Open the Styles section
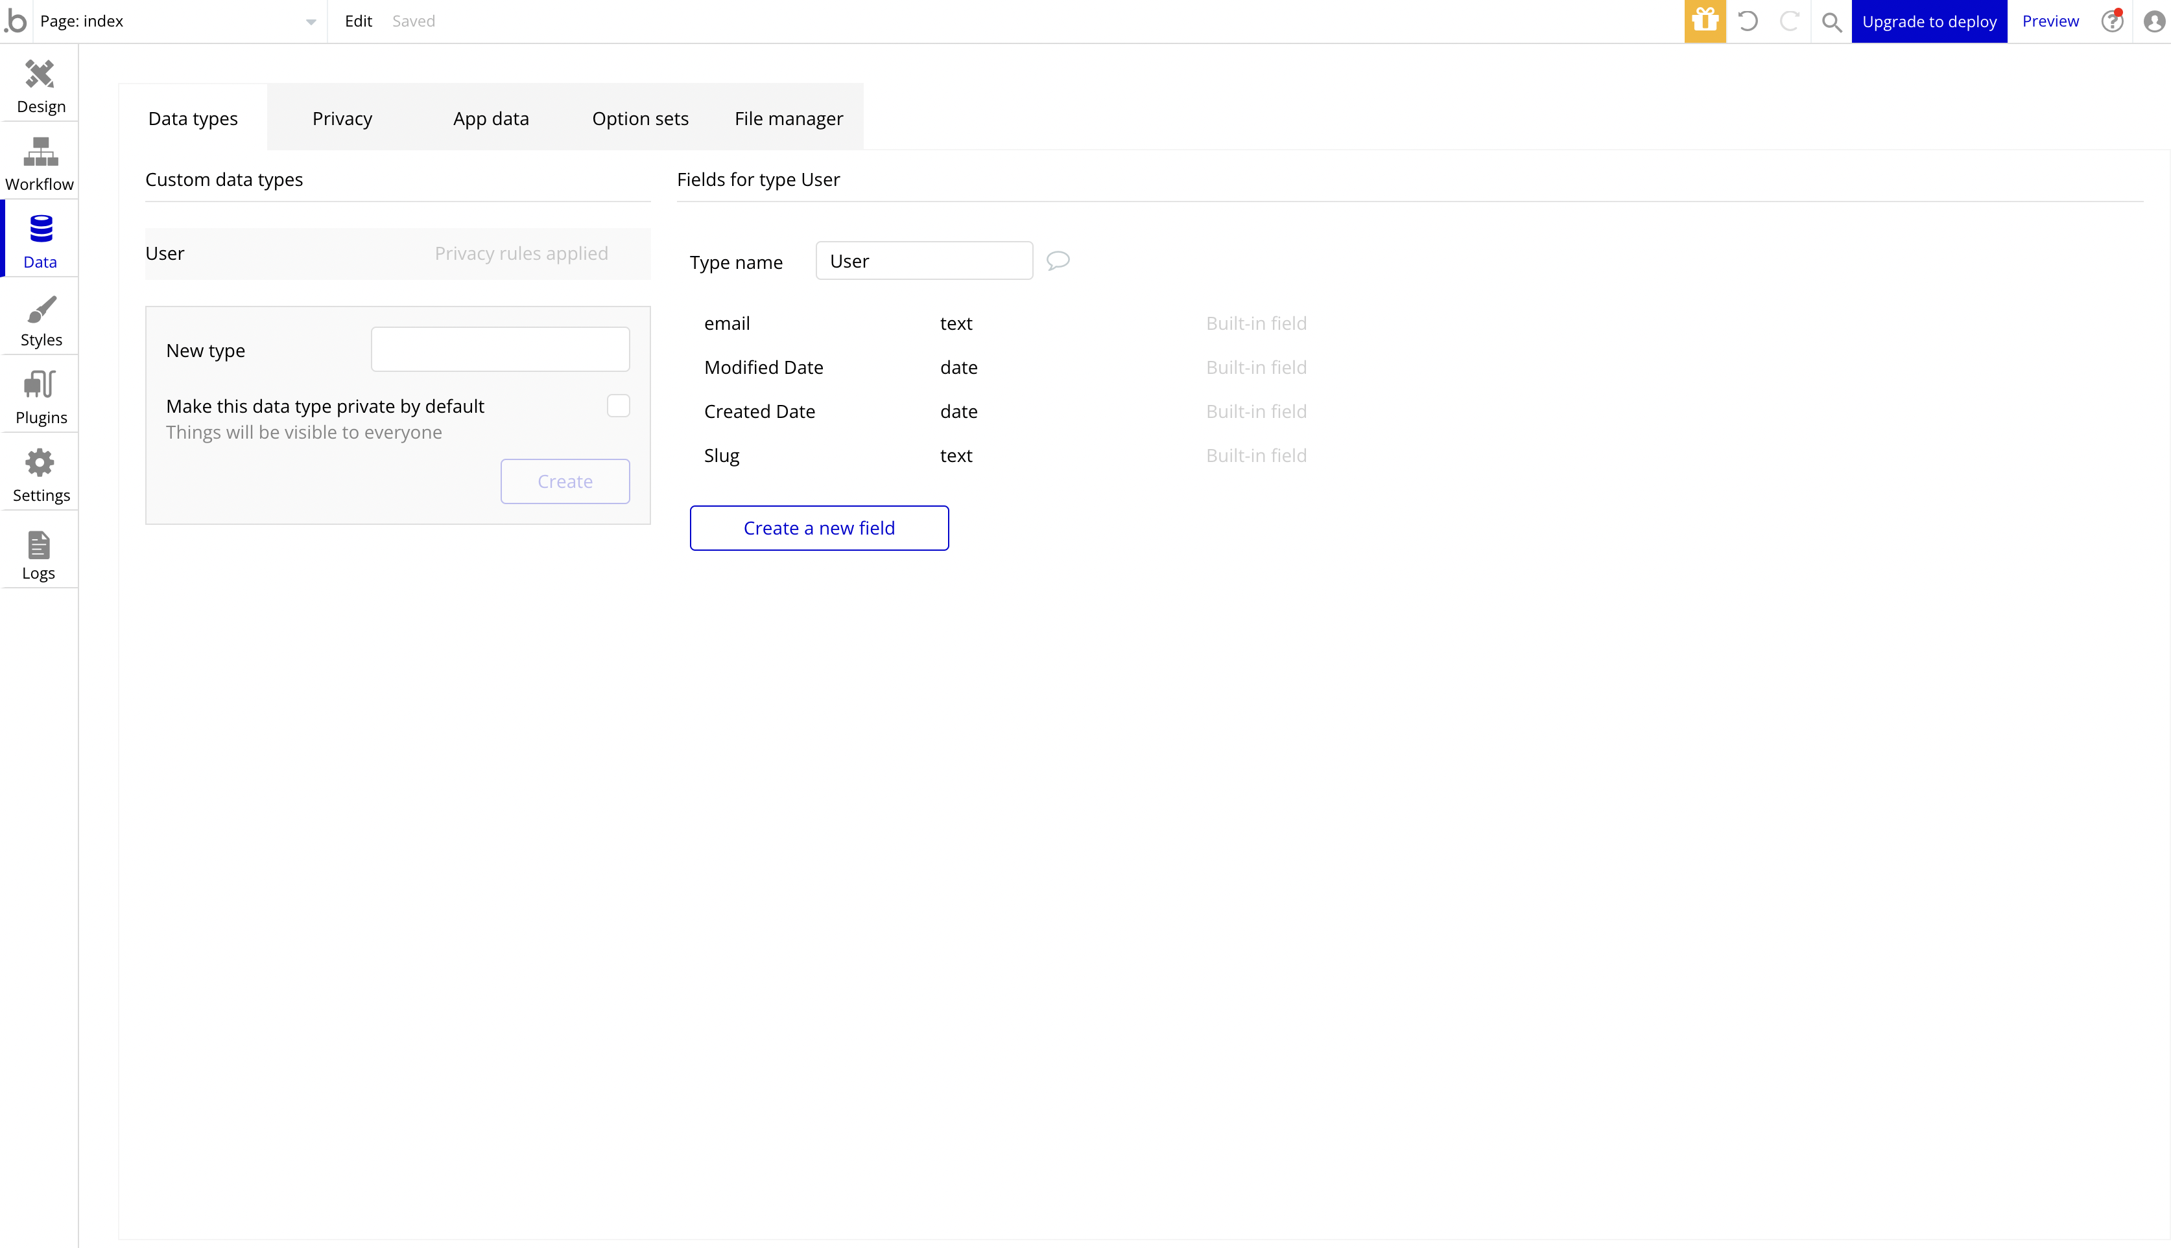The image size is (2171, 1248). coord(40,321)
